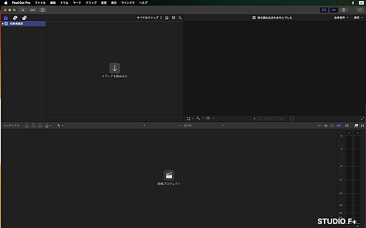Click the right audio meter peak indicator

coord(357,133)
